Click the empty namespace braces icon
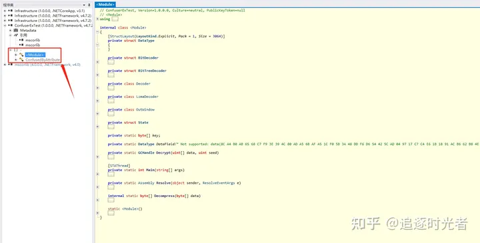The width and height of the screenshot is (480, 243). pyautogui.click(x=16, y=50)
